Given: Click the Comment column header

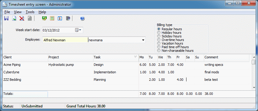Looking at the screenshot, I should 227,57.
